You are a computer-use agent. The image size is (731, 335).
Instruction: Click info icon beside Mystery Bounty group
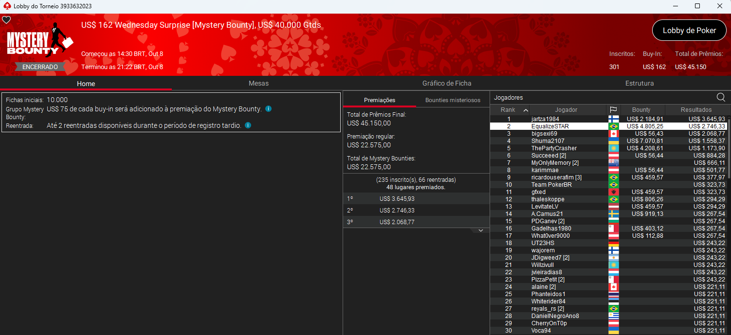269,109
